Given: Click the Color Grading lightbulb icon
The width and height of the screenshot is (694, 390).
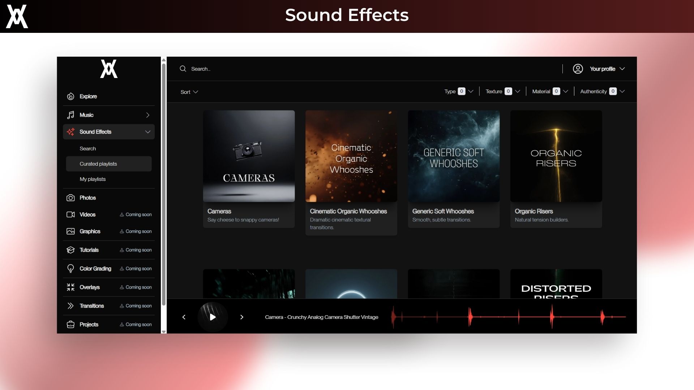Looking at the screenshot, I should pos(70,269).
